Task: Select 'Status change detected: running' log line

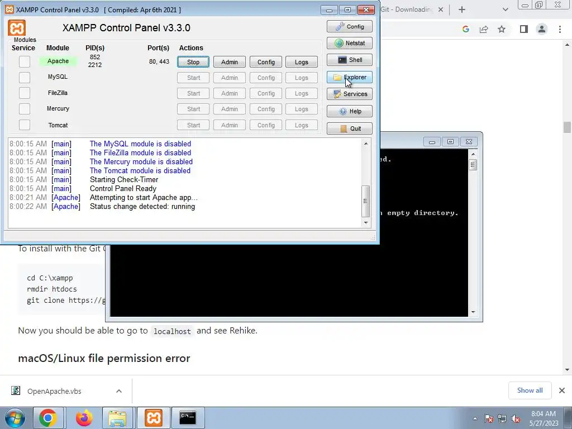Action: 142,207
